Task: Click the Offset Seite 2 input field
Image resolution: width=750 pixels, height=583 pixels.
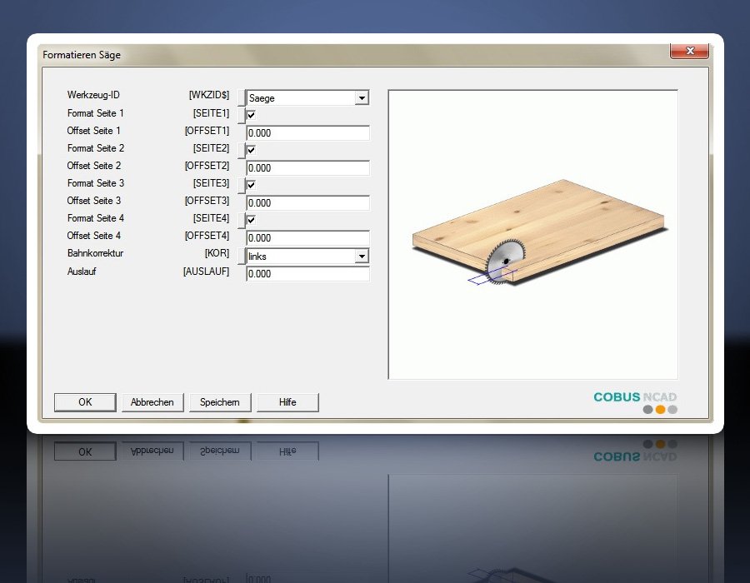Action: 308,167
